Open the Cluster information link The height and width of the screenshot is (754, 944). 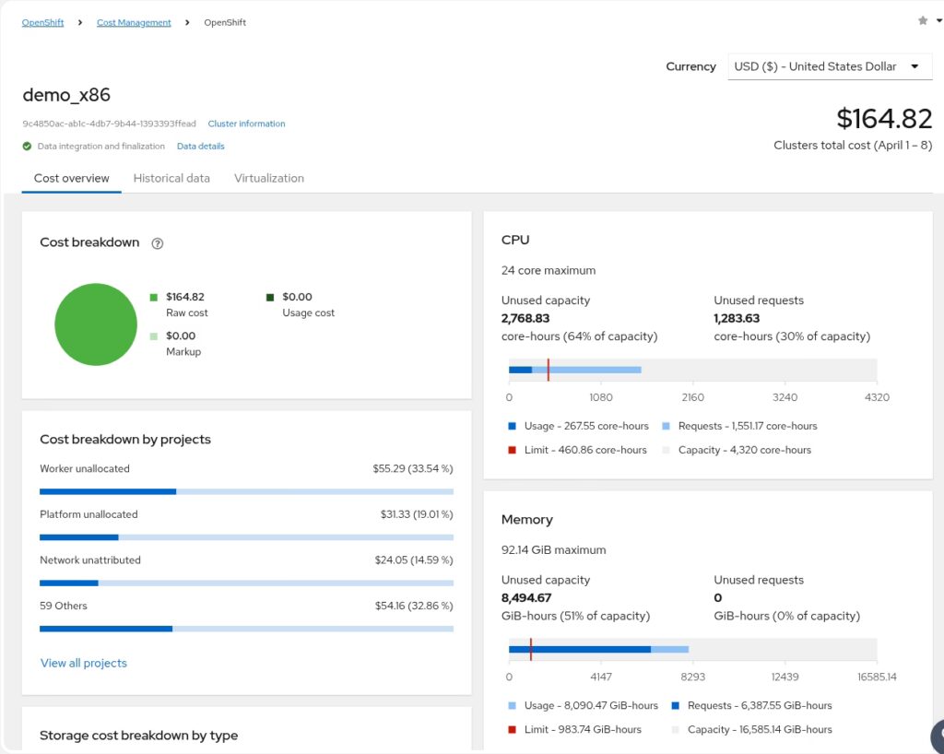point(246,124)
